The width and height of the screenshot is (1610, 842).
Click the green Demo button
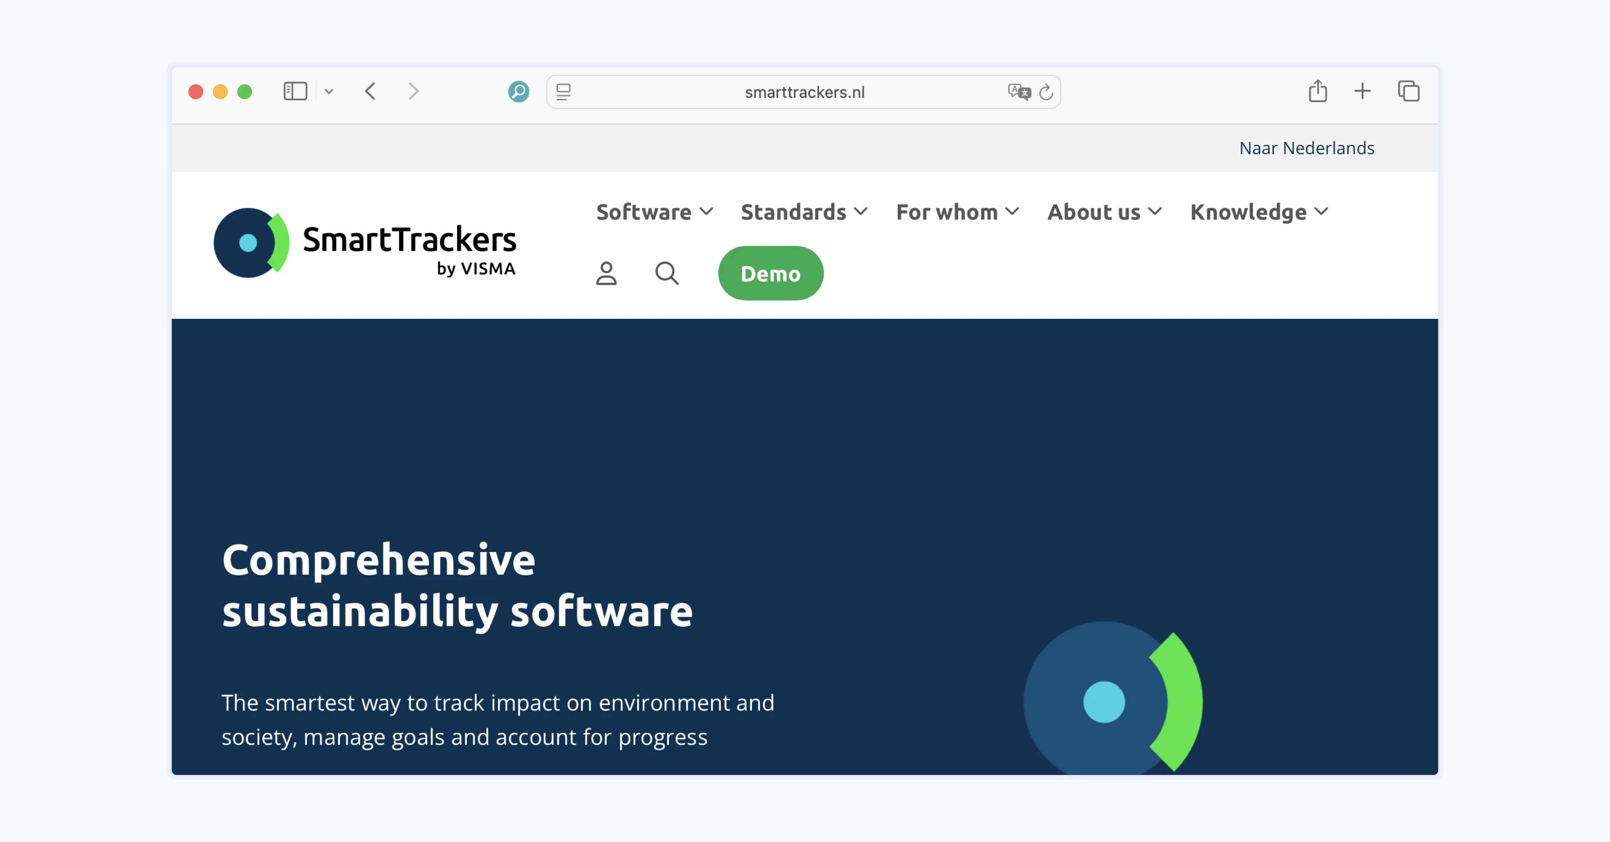[771, 274]
